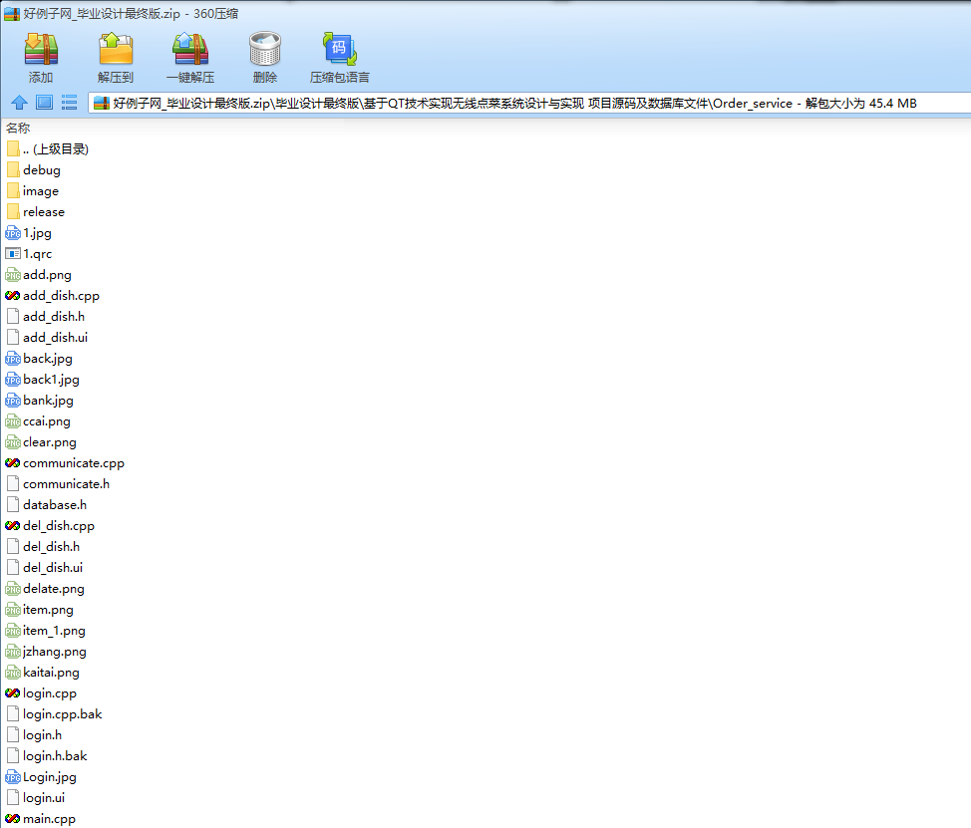
Task: Select the delate.png file
Action: 45,589
